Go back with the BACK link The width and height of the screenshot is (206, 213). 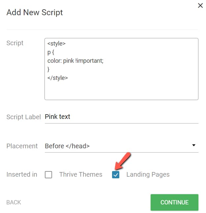14,202
